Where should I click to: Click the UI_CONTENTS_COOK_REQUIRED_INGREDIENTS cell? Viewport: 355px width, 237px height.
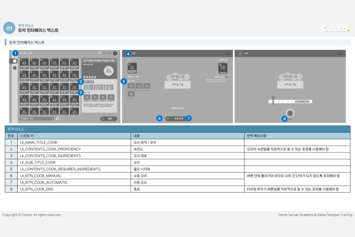74,169
